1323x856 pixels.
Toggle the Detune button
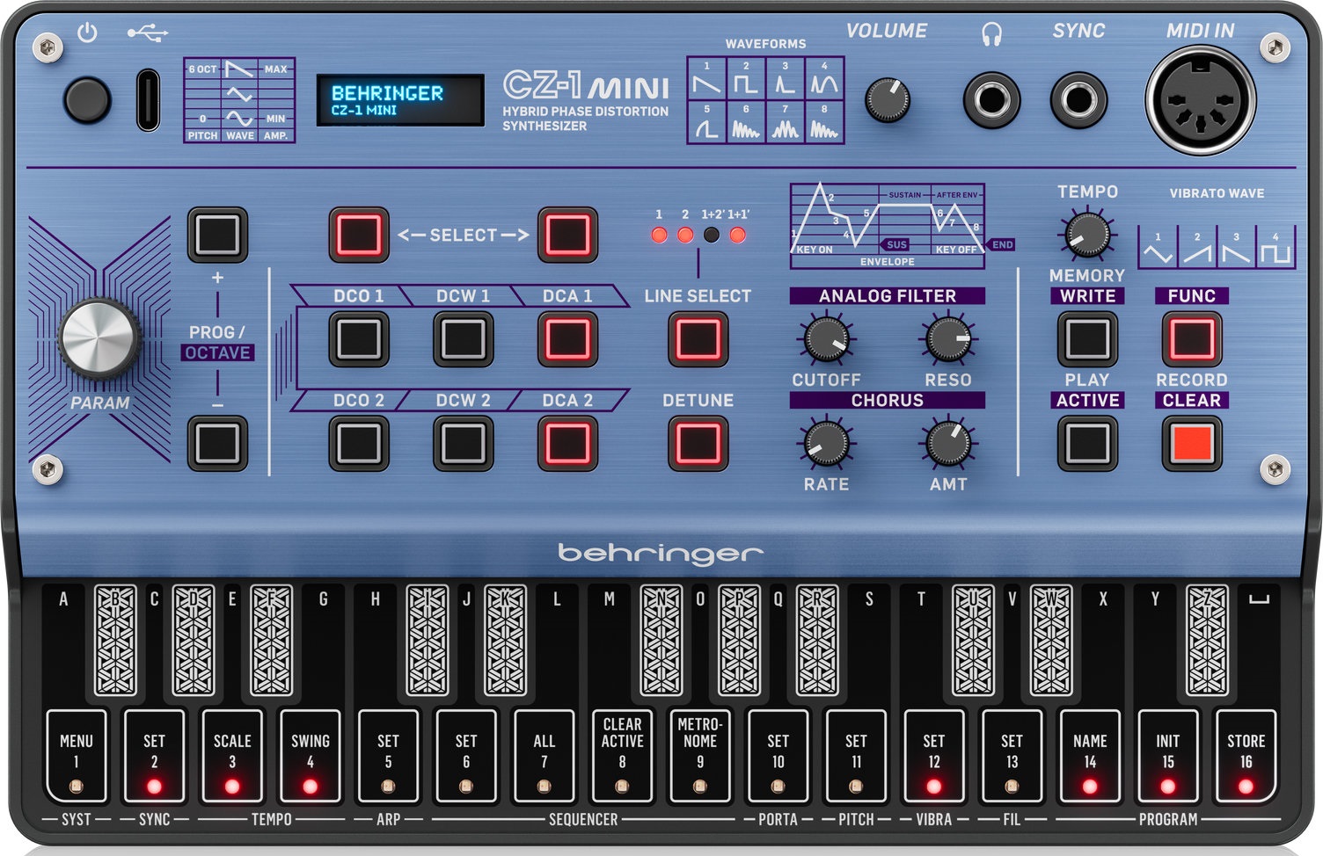698,443
